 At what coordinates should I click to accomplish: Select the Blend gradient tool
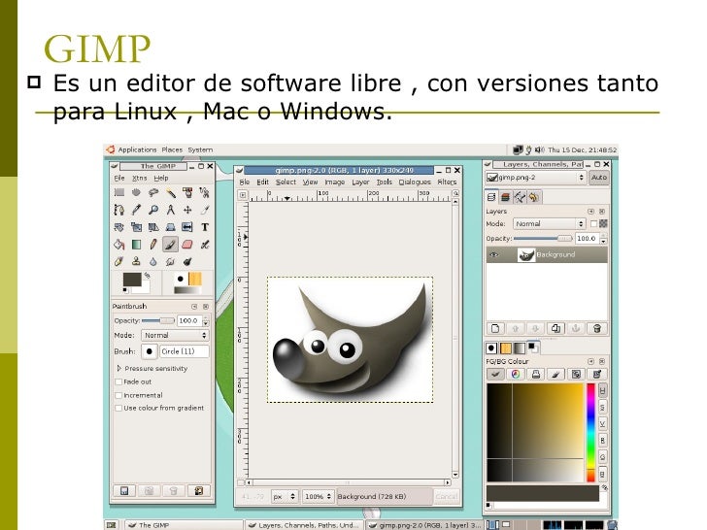(x=136, y=245)
